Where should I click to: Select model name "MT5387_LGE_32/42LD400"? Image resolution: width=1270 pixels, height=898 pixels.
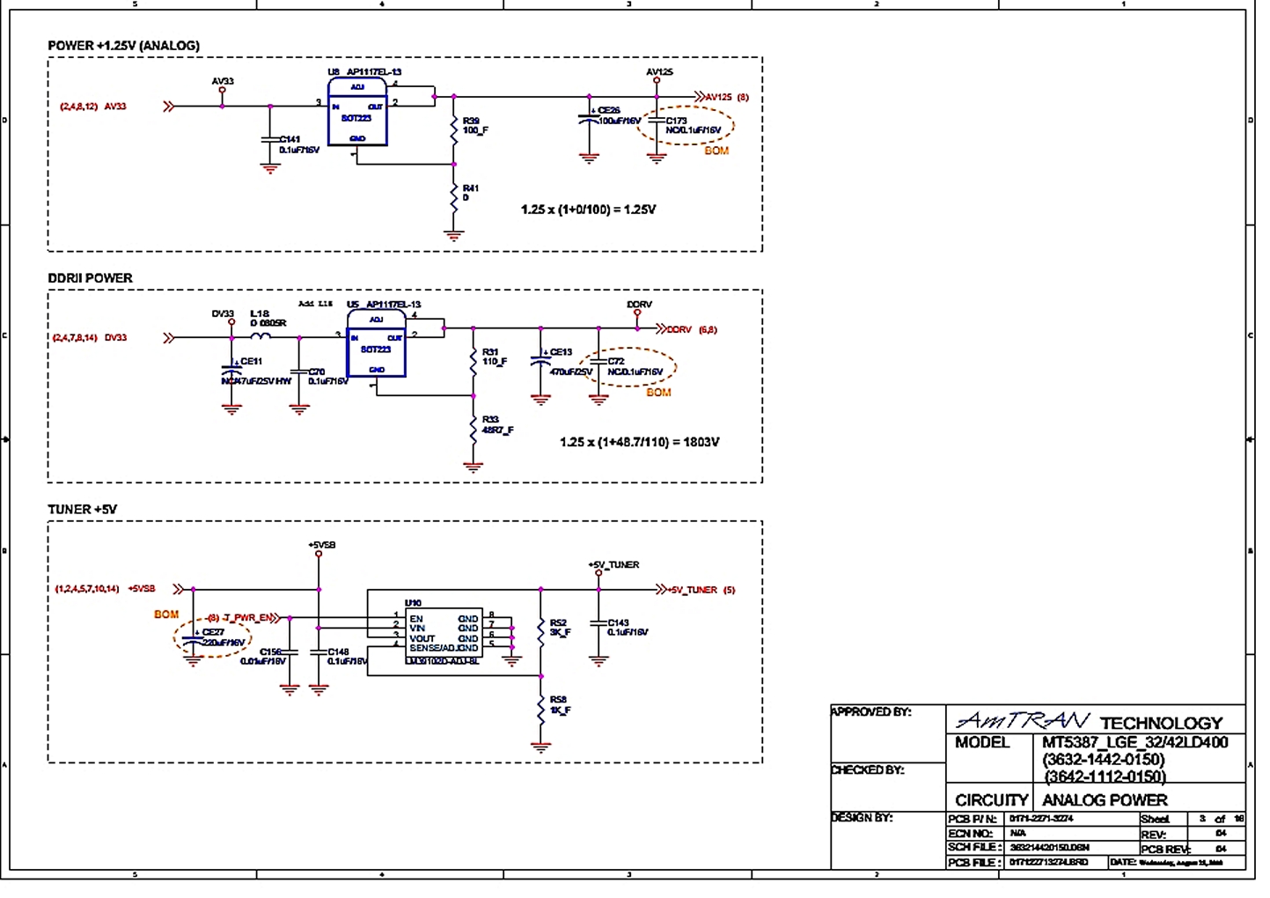click(x=1134, y=742)
